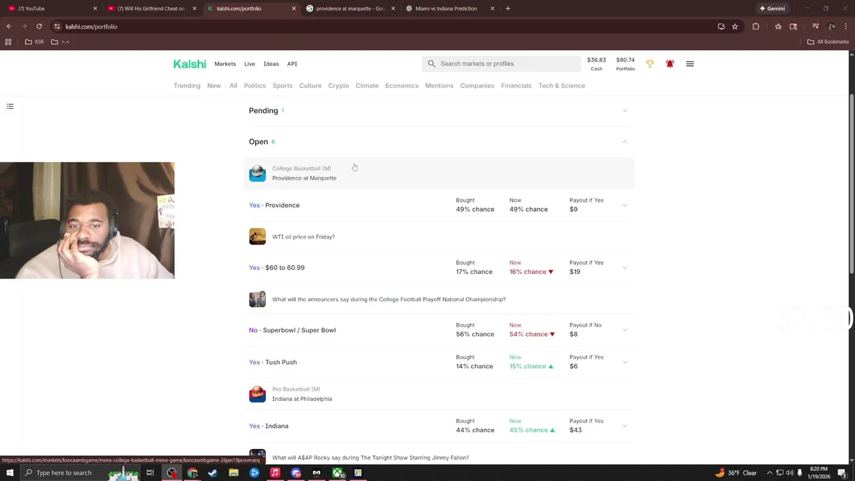Viewport: 855px width, 481px height.
Task: Open the Markets menu
Action: pyautogui.click(x=225, y=64)
